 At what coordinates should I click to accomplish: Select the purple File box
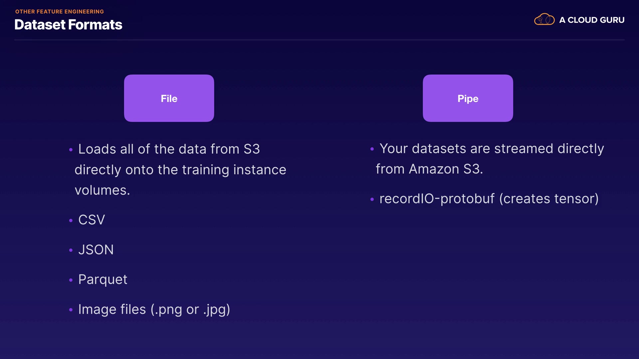click(169, 98)
